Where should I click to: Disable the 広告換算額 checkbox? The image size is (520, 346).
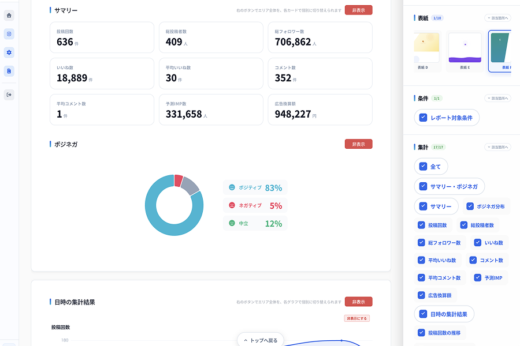pyautogui.click(x=421, y=295)
